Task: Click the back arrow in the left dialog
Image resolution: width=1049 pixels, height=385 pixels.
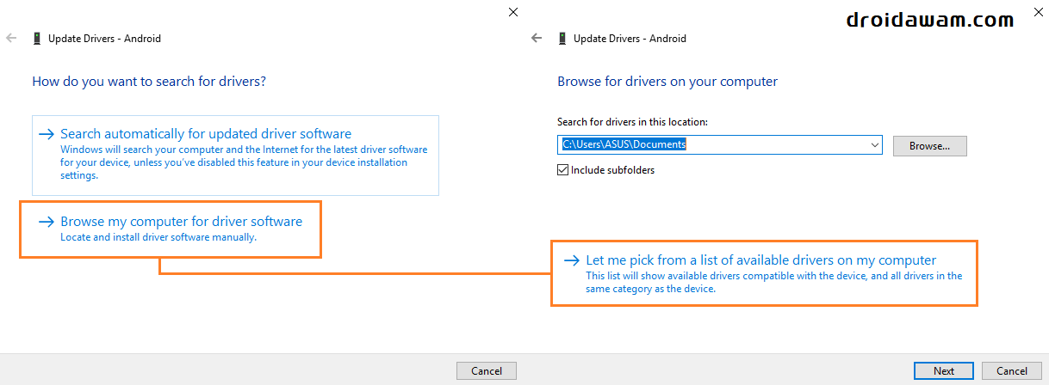Action: (11, 39)
